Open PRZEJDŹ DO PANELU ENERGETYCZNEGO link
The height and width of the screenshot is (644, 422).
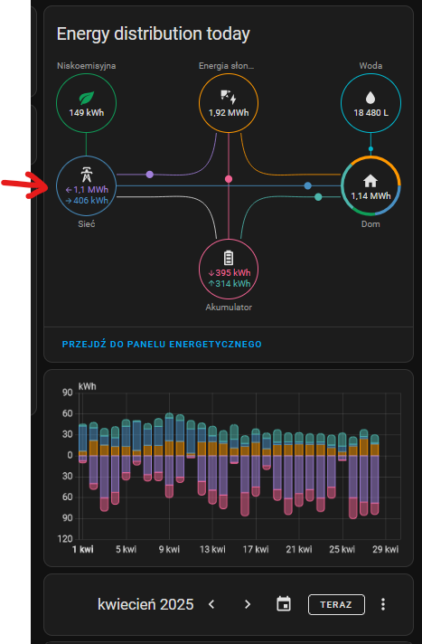click(162, 345)
